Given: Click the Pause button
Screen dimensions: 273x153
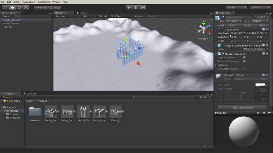Looking at the screenshot, I should pyautogui.click(x=136, y=7).
